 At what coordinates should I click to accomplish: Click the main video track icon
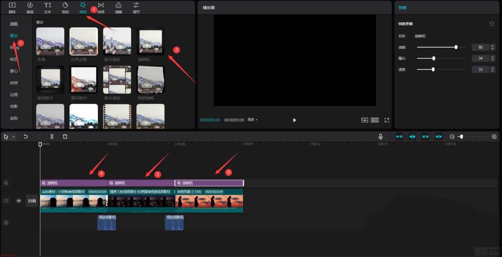[6, 201]
